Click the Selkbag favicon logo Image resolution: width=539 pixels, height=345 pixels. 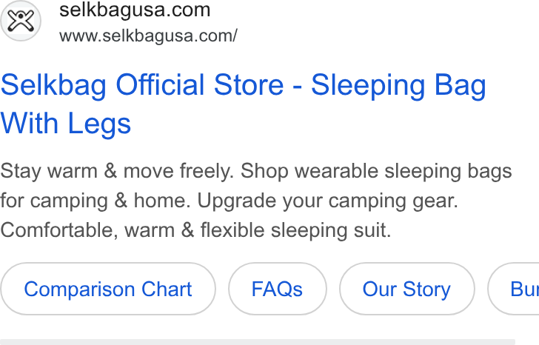pos(21,21)
